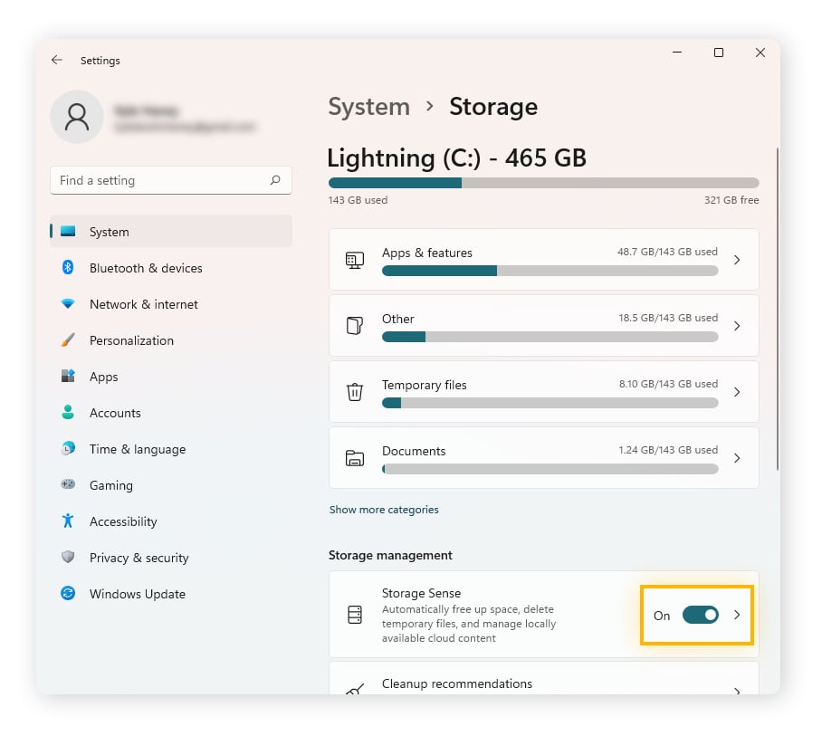Go back using the System breadcrumb
822x736 pixels.
[368, 107]
